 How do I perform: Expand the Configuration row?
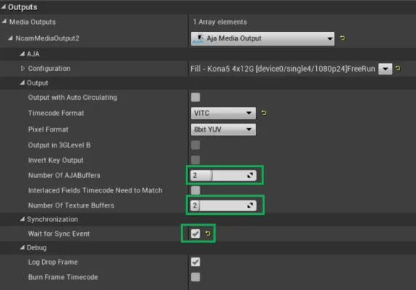[x=22, y=69]
